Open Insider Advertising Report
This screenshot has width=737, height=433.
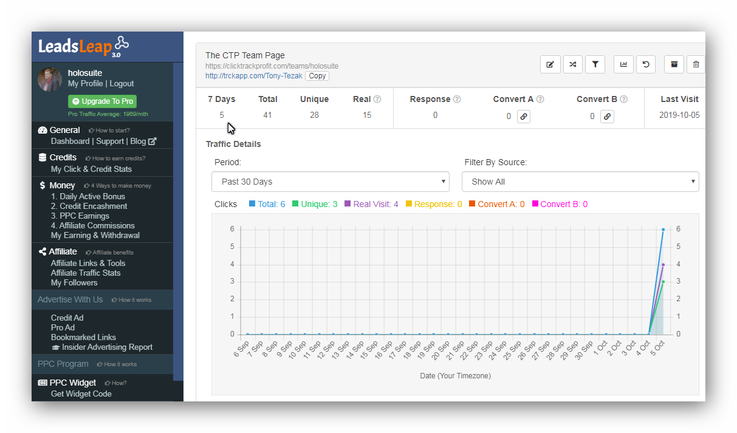(x=107, y=347)
